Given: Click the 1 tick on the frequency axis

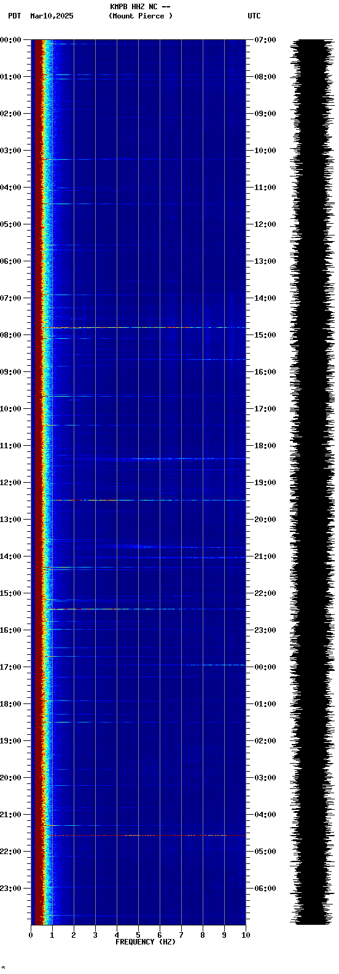Looking at the screenshot, I should tap(52, 935).
